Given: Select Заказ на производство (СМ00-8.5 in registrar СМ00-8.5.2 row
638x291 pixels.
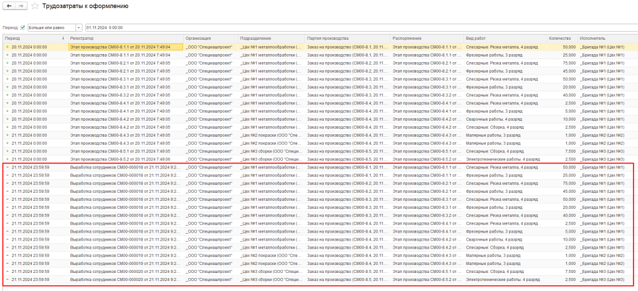Looking at the screenshot, I should pos(348,159).
